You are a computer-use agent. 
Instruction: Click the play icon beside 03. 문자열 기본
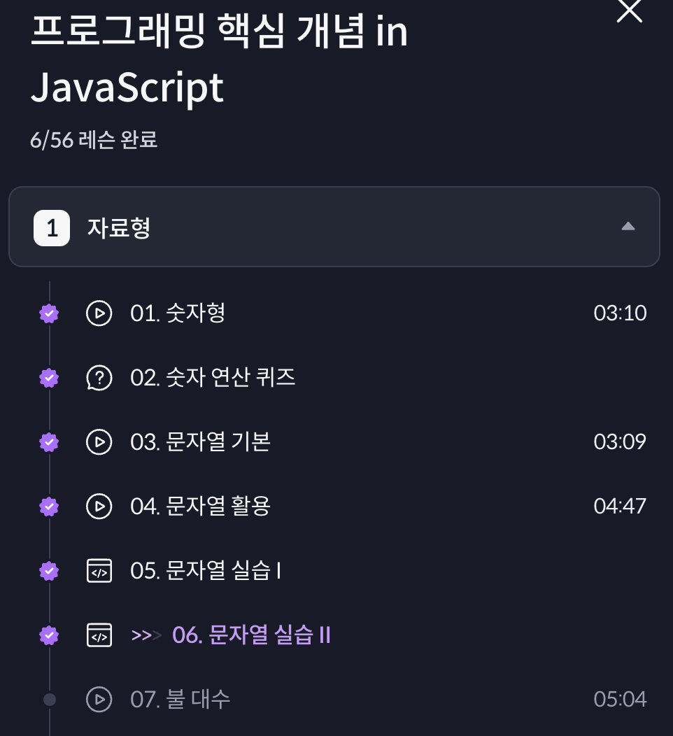coord(99,442)
